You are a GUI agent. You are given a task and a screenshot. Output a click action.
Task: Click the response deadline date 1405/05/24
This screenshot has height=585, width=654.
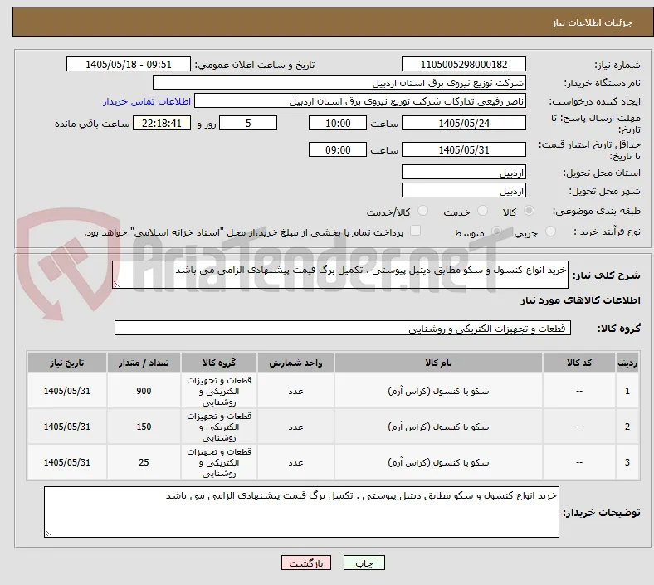coord(463,123)
